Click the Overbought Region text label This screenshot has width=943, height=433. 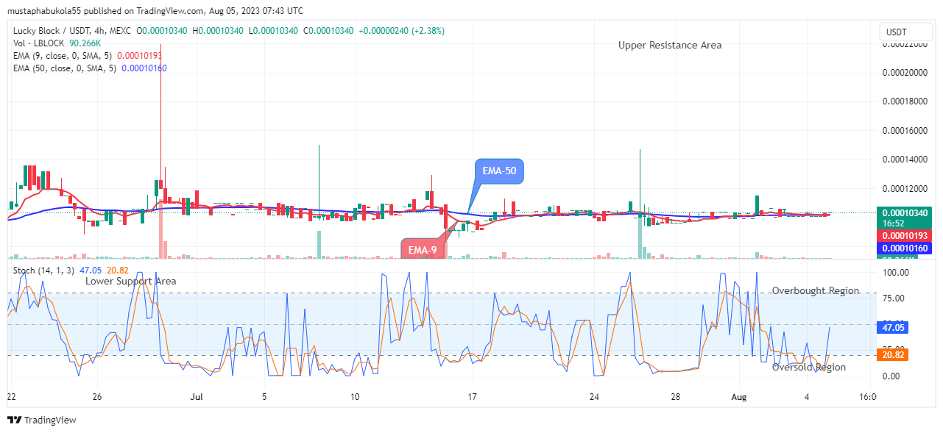click(x=816, y=291)
